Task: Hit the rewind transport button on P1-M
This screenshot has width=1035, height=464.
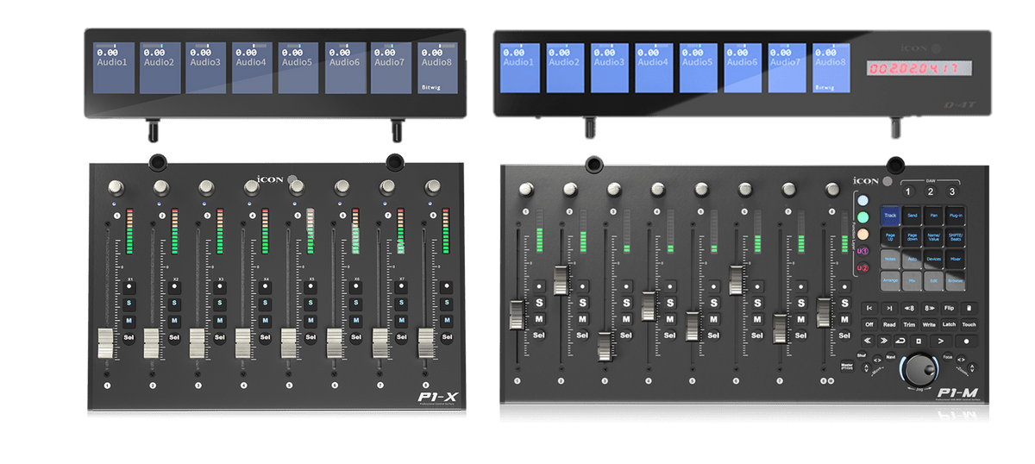Action: coord(868,341)
